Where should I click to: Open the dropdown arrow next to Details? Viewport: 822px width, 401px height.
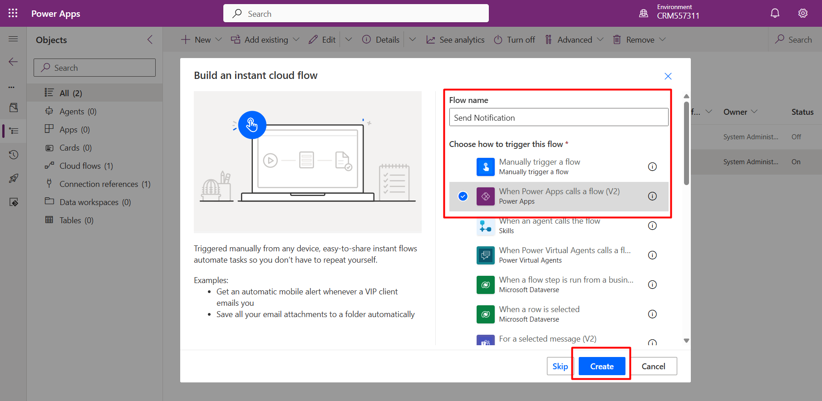[413, 39]
